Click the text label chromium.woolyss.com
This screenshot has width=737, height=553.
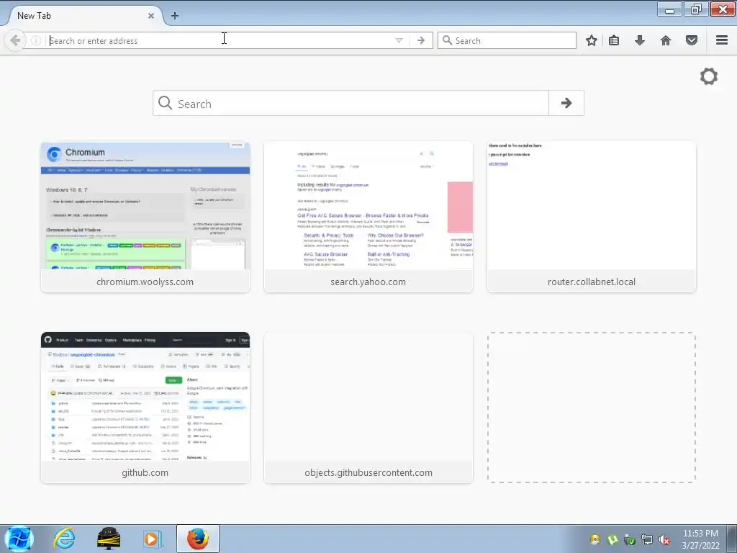145,282
